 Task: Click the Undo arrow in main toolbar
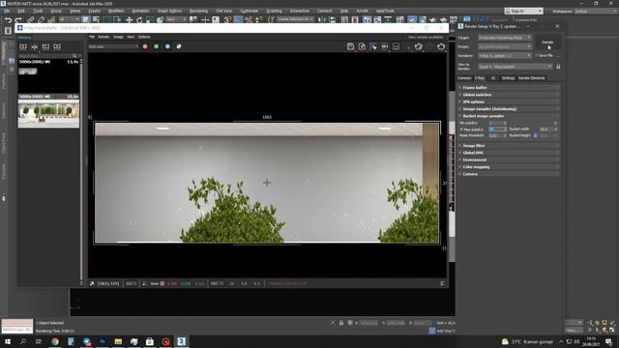pos(8,19)
